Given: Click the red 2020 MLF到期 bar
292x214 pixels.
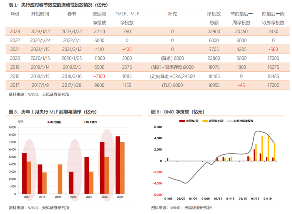Looking at the screenshot, I should pyautogui.click(x=71, y=183).
